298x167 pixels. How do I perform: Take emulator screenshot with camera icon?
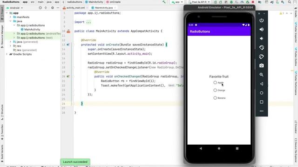click(262, 65)
